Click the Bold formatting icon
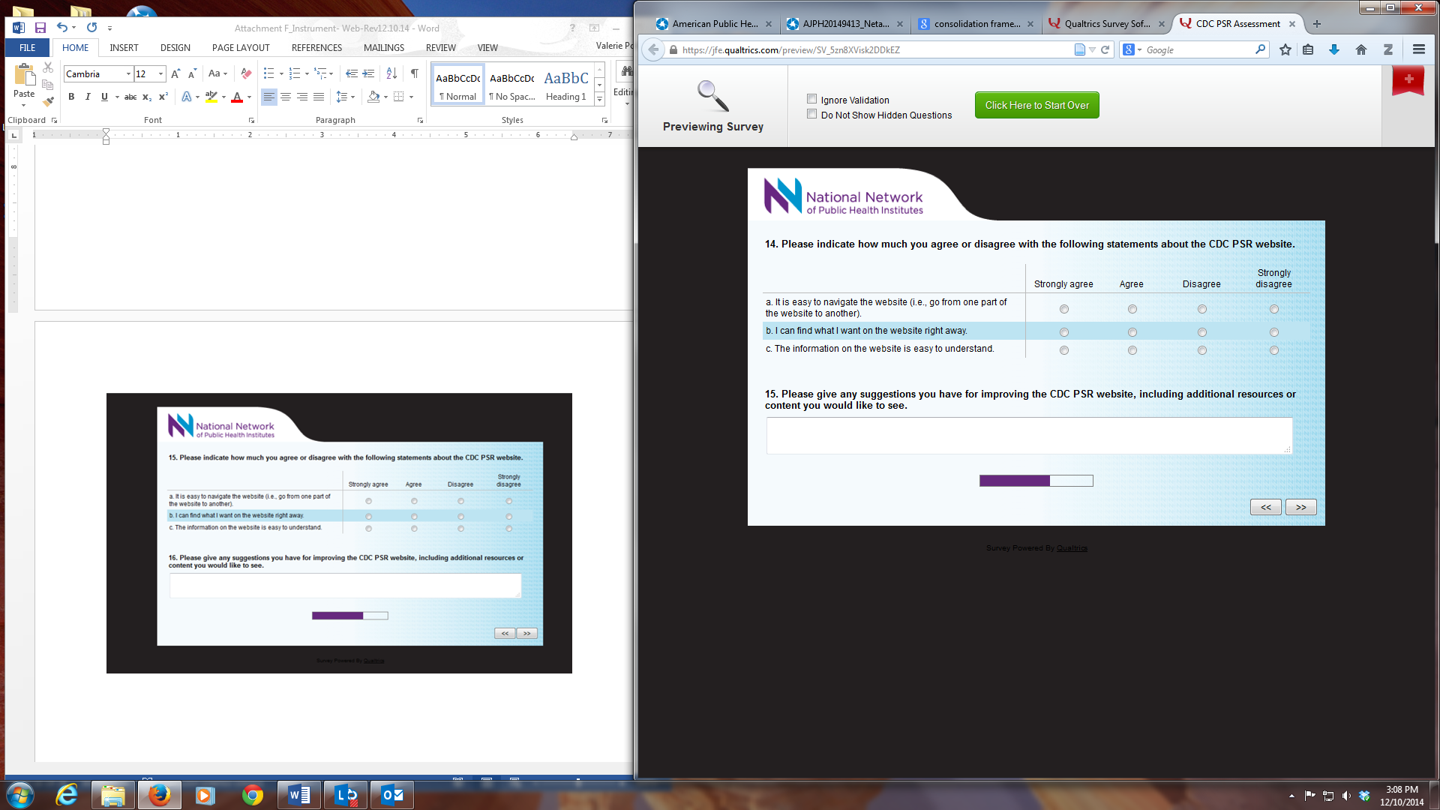The image size is (1440, 810). [71, 97]
